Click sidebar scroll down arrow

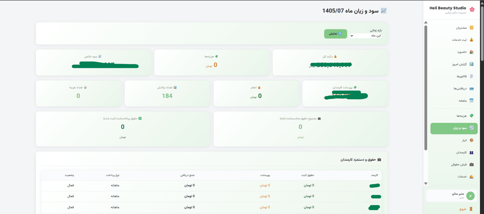coord(426,184)
